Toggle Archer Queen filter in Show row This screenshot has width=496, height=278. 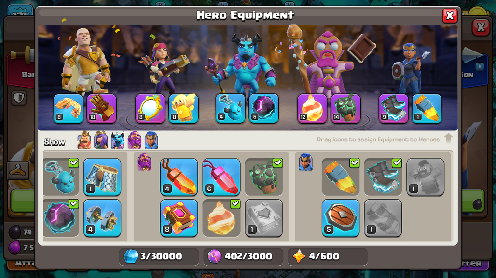click(101, 140)
